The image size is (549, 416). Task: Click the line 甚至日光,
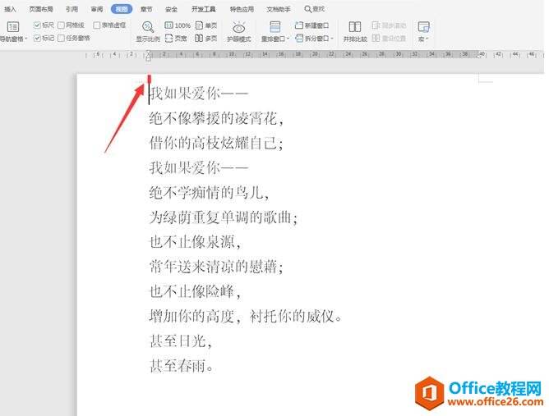181,341
